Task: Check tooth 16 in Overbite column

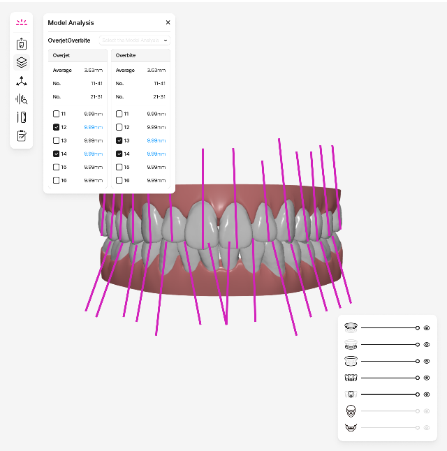Action: [x=119, y=180]
